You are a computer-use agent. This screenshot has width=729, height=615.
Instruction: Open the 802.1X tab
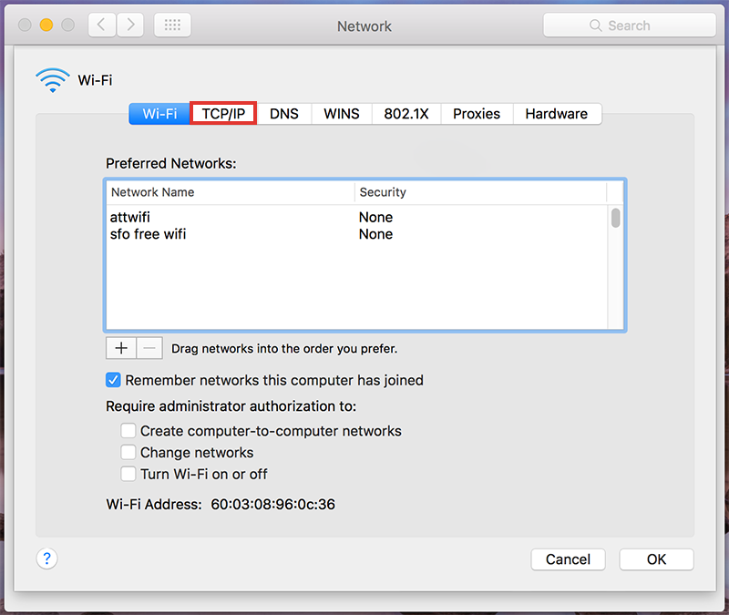pos(406,114)
